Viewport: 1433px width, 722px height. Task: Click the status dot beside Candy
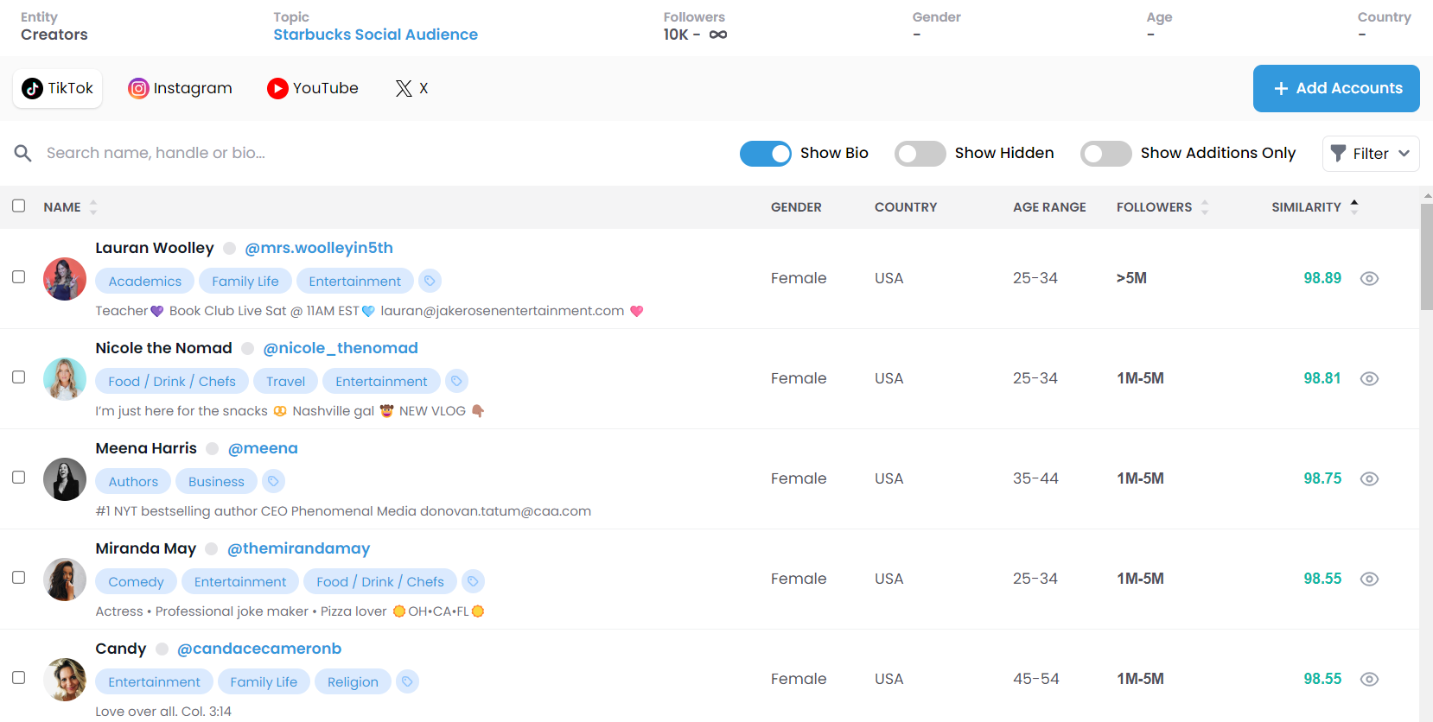coord(162,649)
